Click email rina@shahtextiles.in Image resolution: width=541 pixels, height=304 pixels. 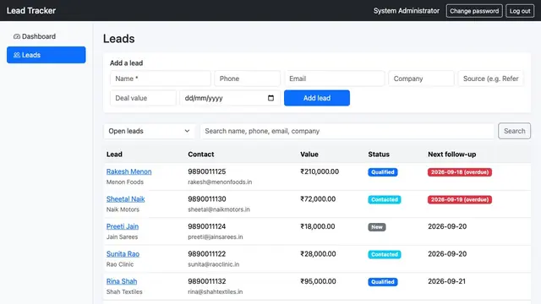coord(216,291)
